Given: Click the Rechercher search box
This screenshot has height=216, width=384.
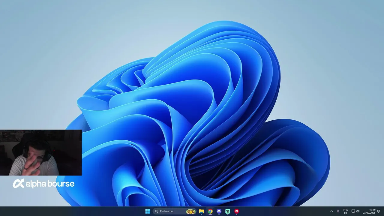Looking at the screenshot, I should point(175,211).
